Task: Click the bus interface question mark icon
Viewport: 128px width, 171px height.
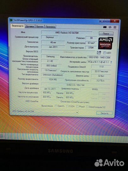Action: coord(111,62)
